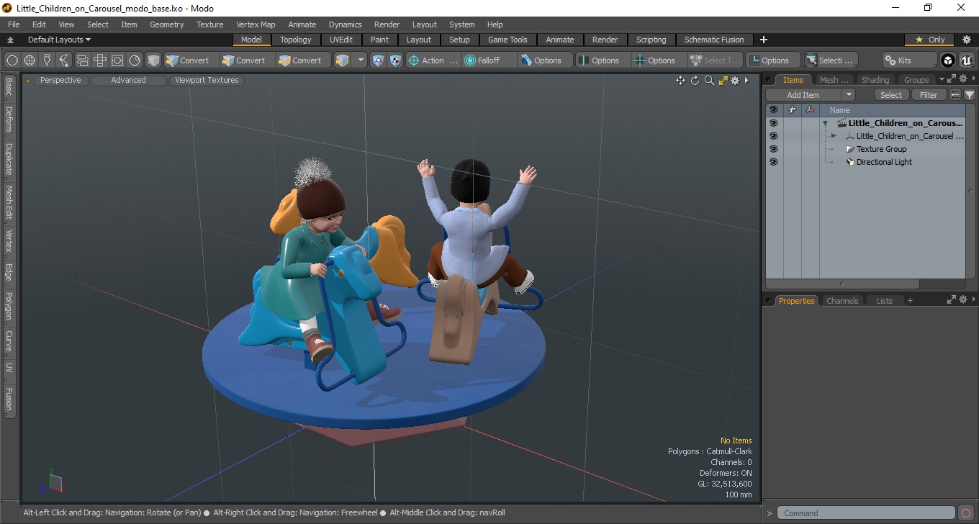Open Items panel settings gear icon
The image size is (979, 524).
click(962, 79)
